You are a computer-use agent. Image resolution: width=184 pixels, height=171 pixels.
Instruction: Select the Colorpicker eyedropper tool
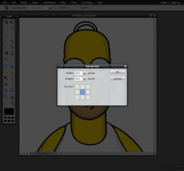point(6,97)
